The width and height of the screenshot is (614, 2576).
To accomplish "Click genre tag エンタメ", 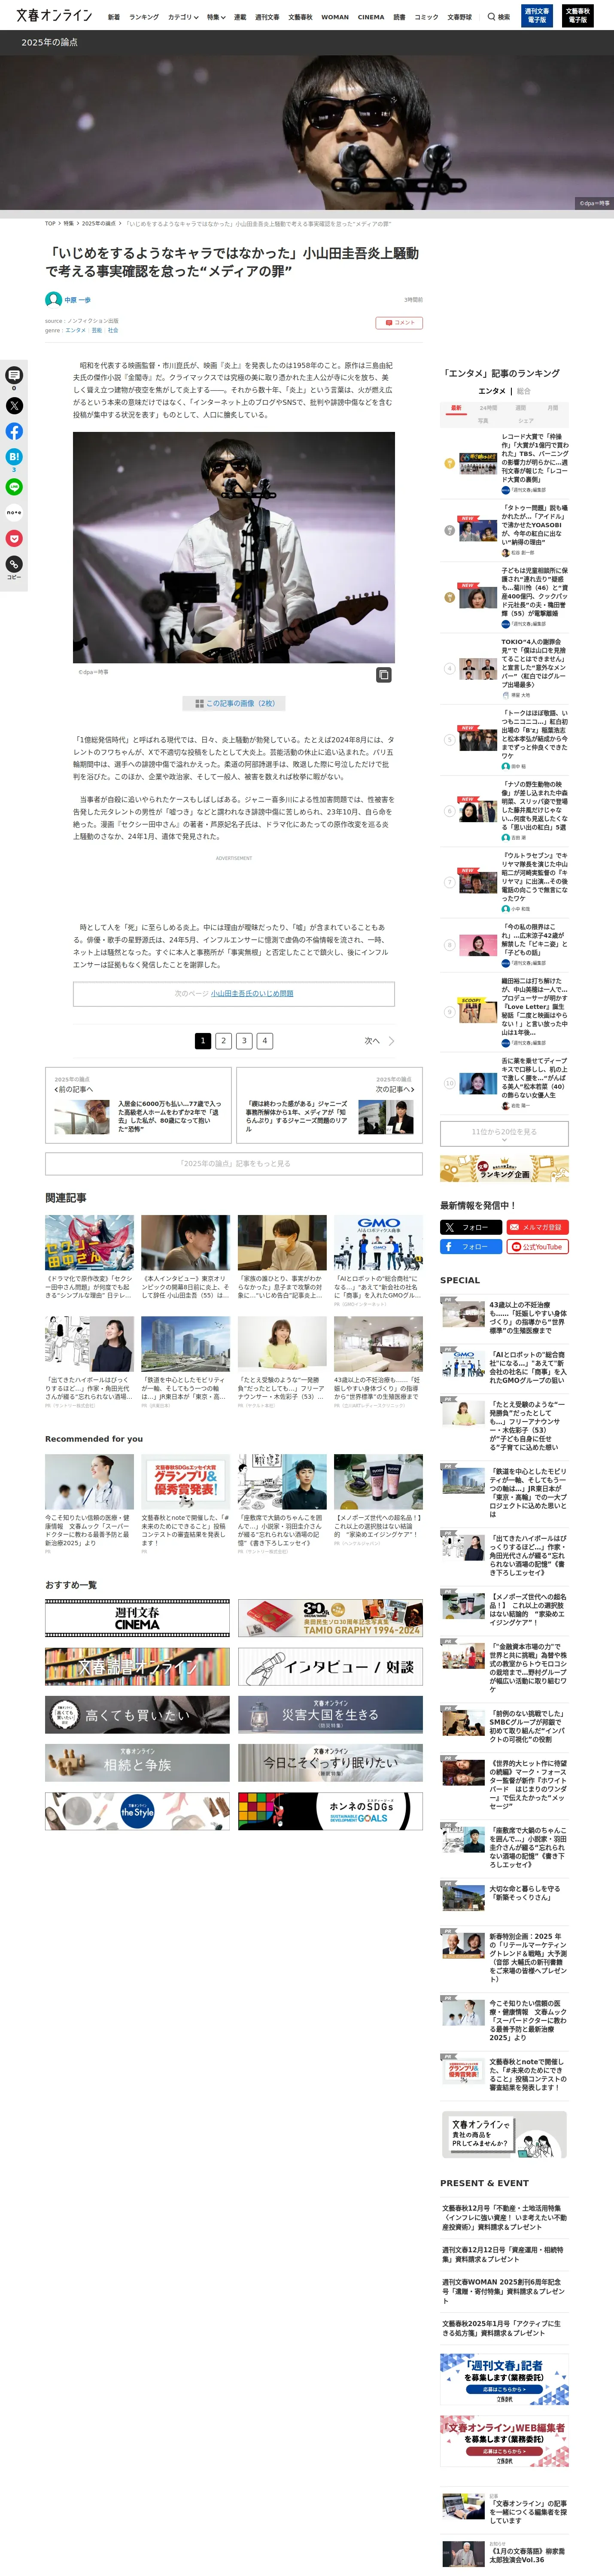I will [x=76, y=330].
